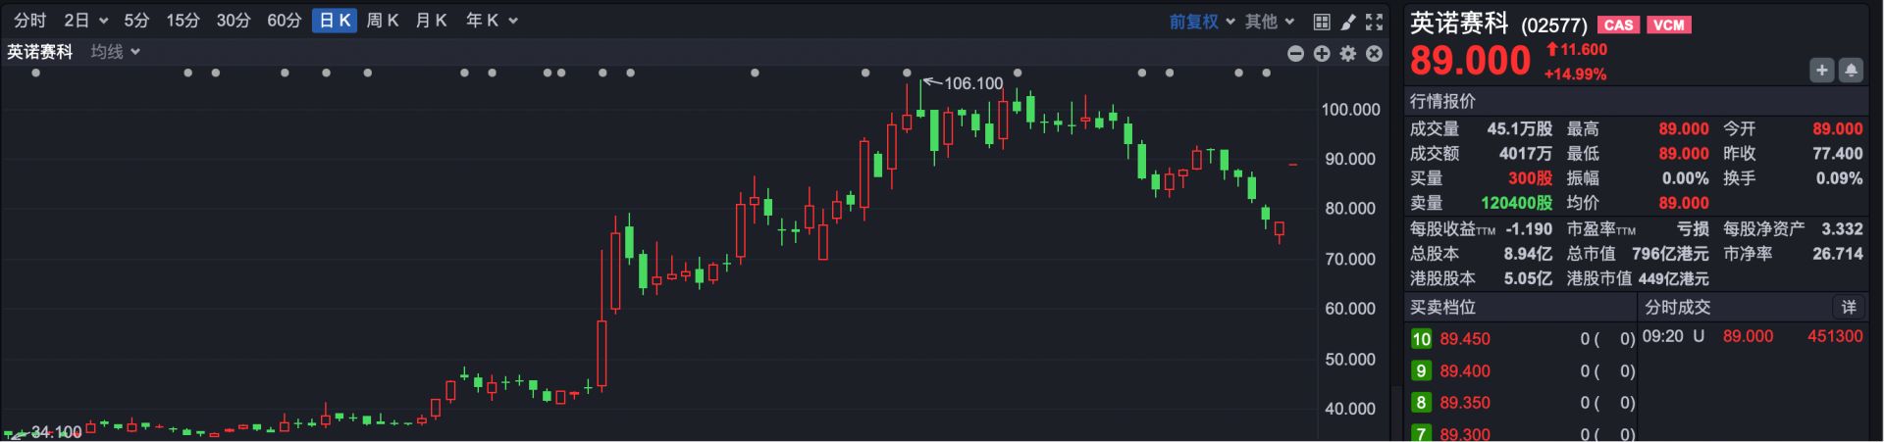Select the drawing brush tool
Image resolution: width=1884 pixels, height=442 pixels.
click(x=1348, y=22)
